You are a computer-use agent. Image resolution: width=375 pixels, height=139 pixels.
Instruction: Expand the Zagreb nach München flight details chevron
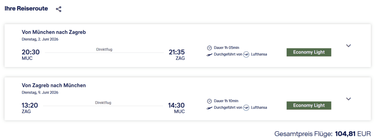tap(348, 99)
